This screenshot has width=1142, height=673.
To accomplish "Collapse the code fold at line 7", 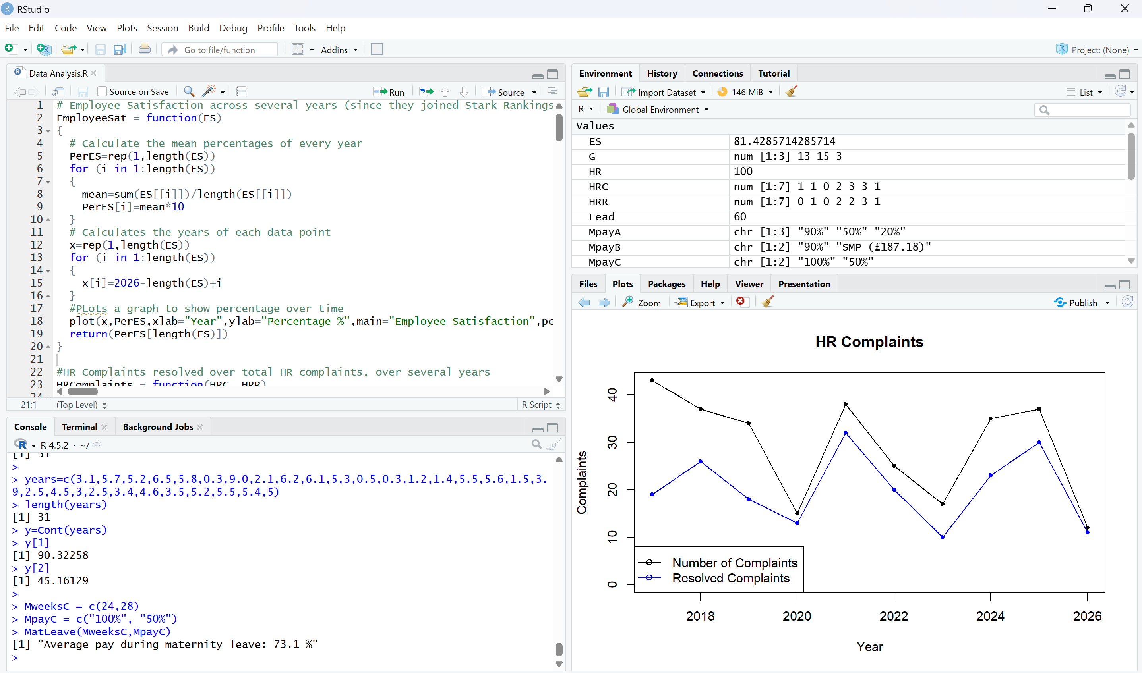I will coord(48,182).
